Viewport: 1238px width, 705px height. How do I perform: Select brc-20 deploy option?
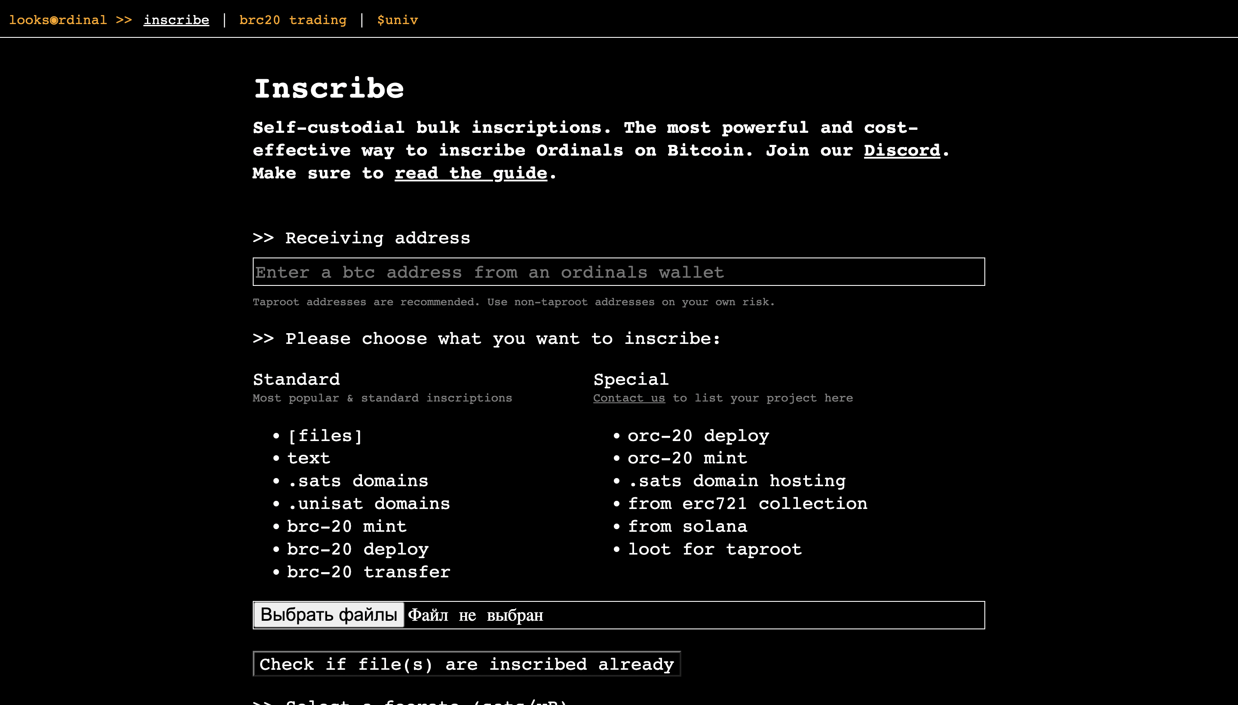(357, 549)
